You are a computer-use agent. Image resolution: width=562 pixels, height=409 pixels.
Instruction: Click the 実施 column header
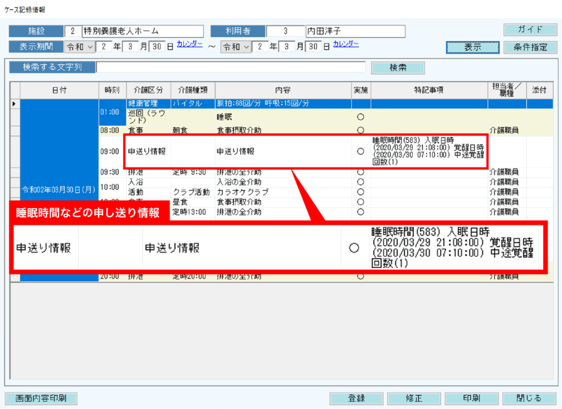point(361,90)
